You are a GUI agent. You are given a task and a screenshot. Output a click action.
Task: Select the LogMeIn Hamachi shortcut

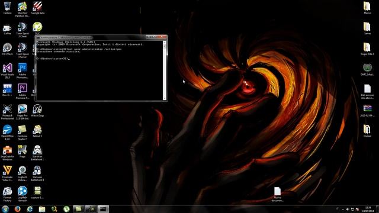coord(23,194)
